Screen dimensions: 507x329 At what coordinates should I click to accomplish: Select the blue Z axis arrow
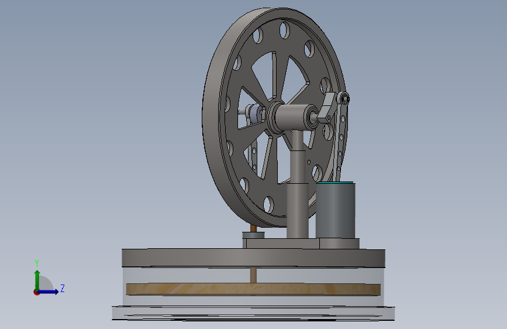click(x=49, y=292)
